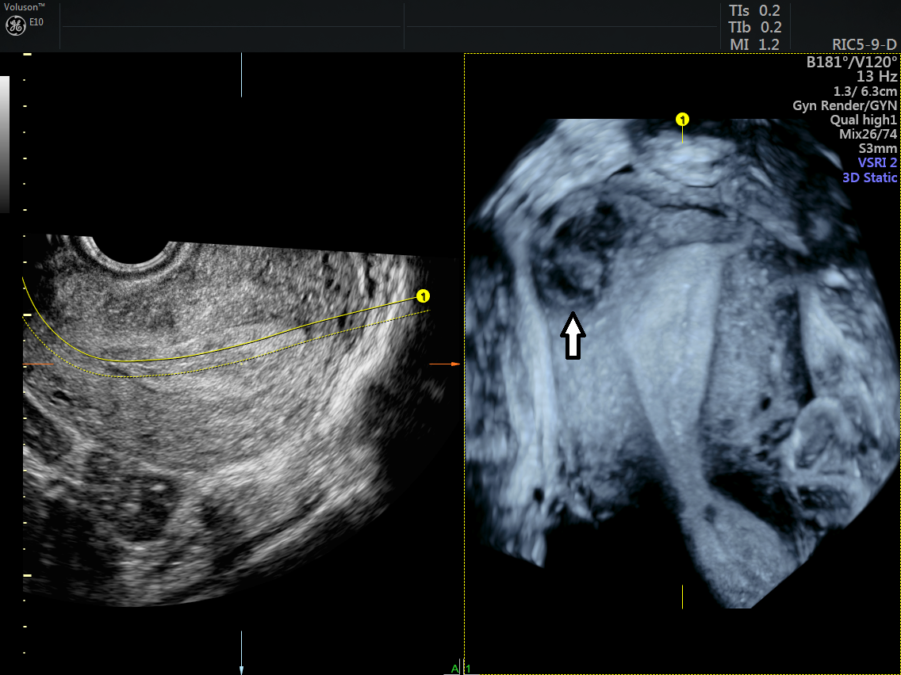Screen dimensions: 901x675
Task: Click the yellow marker 1 on the 3D render
Action: point(682,119)
